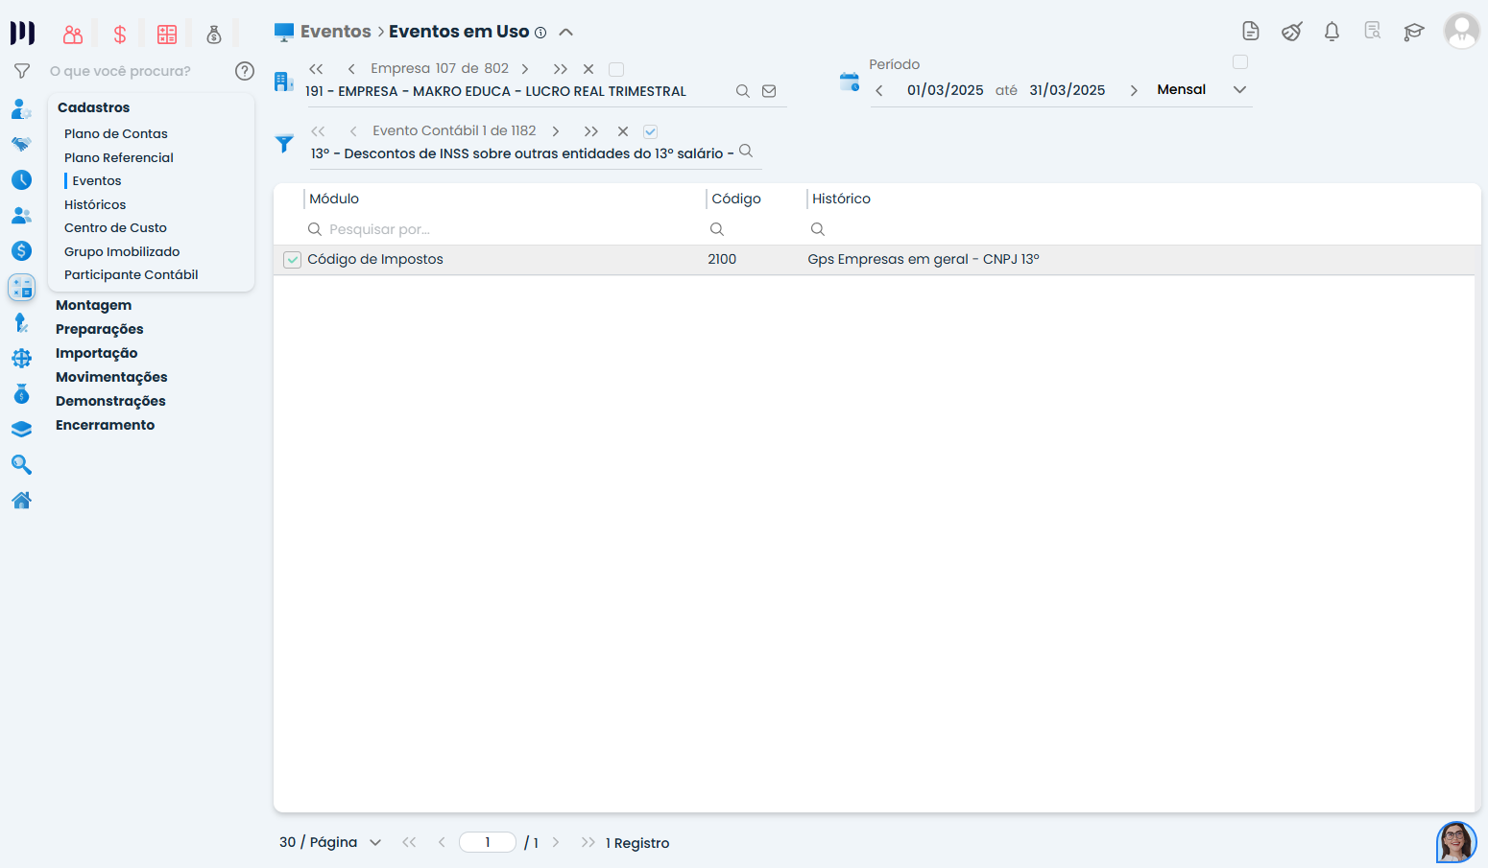
Task: Open Plano de Contas menu item
Action: pos(116,133)
